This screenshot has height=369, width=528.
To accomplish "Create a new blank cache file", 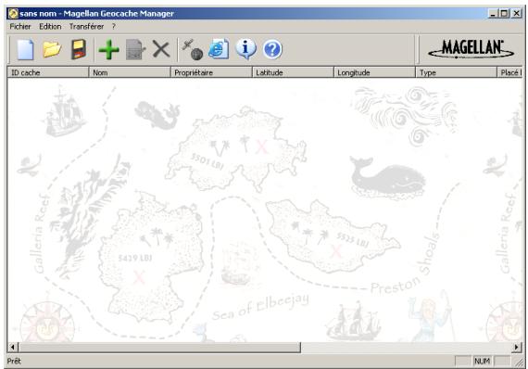I will click(x=26, y=49).
